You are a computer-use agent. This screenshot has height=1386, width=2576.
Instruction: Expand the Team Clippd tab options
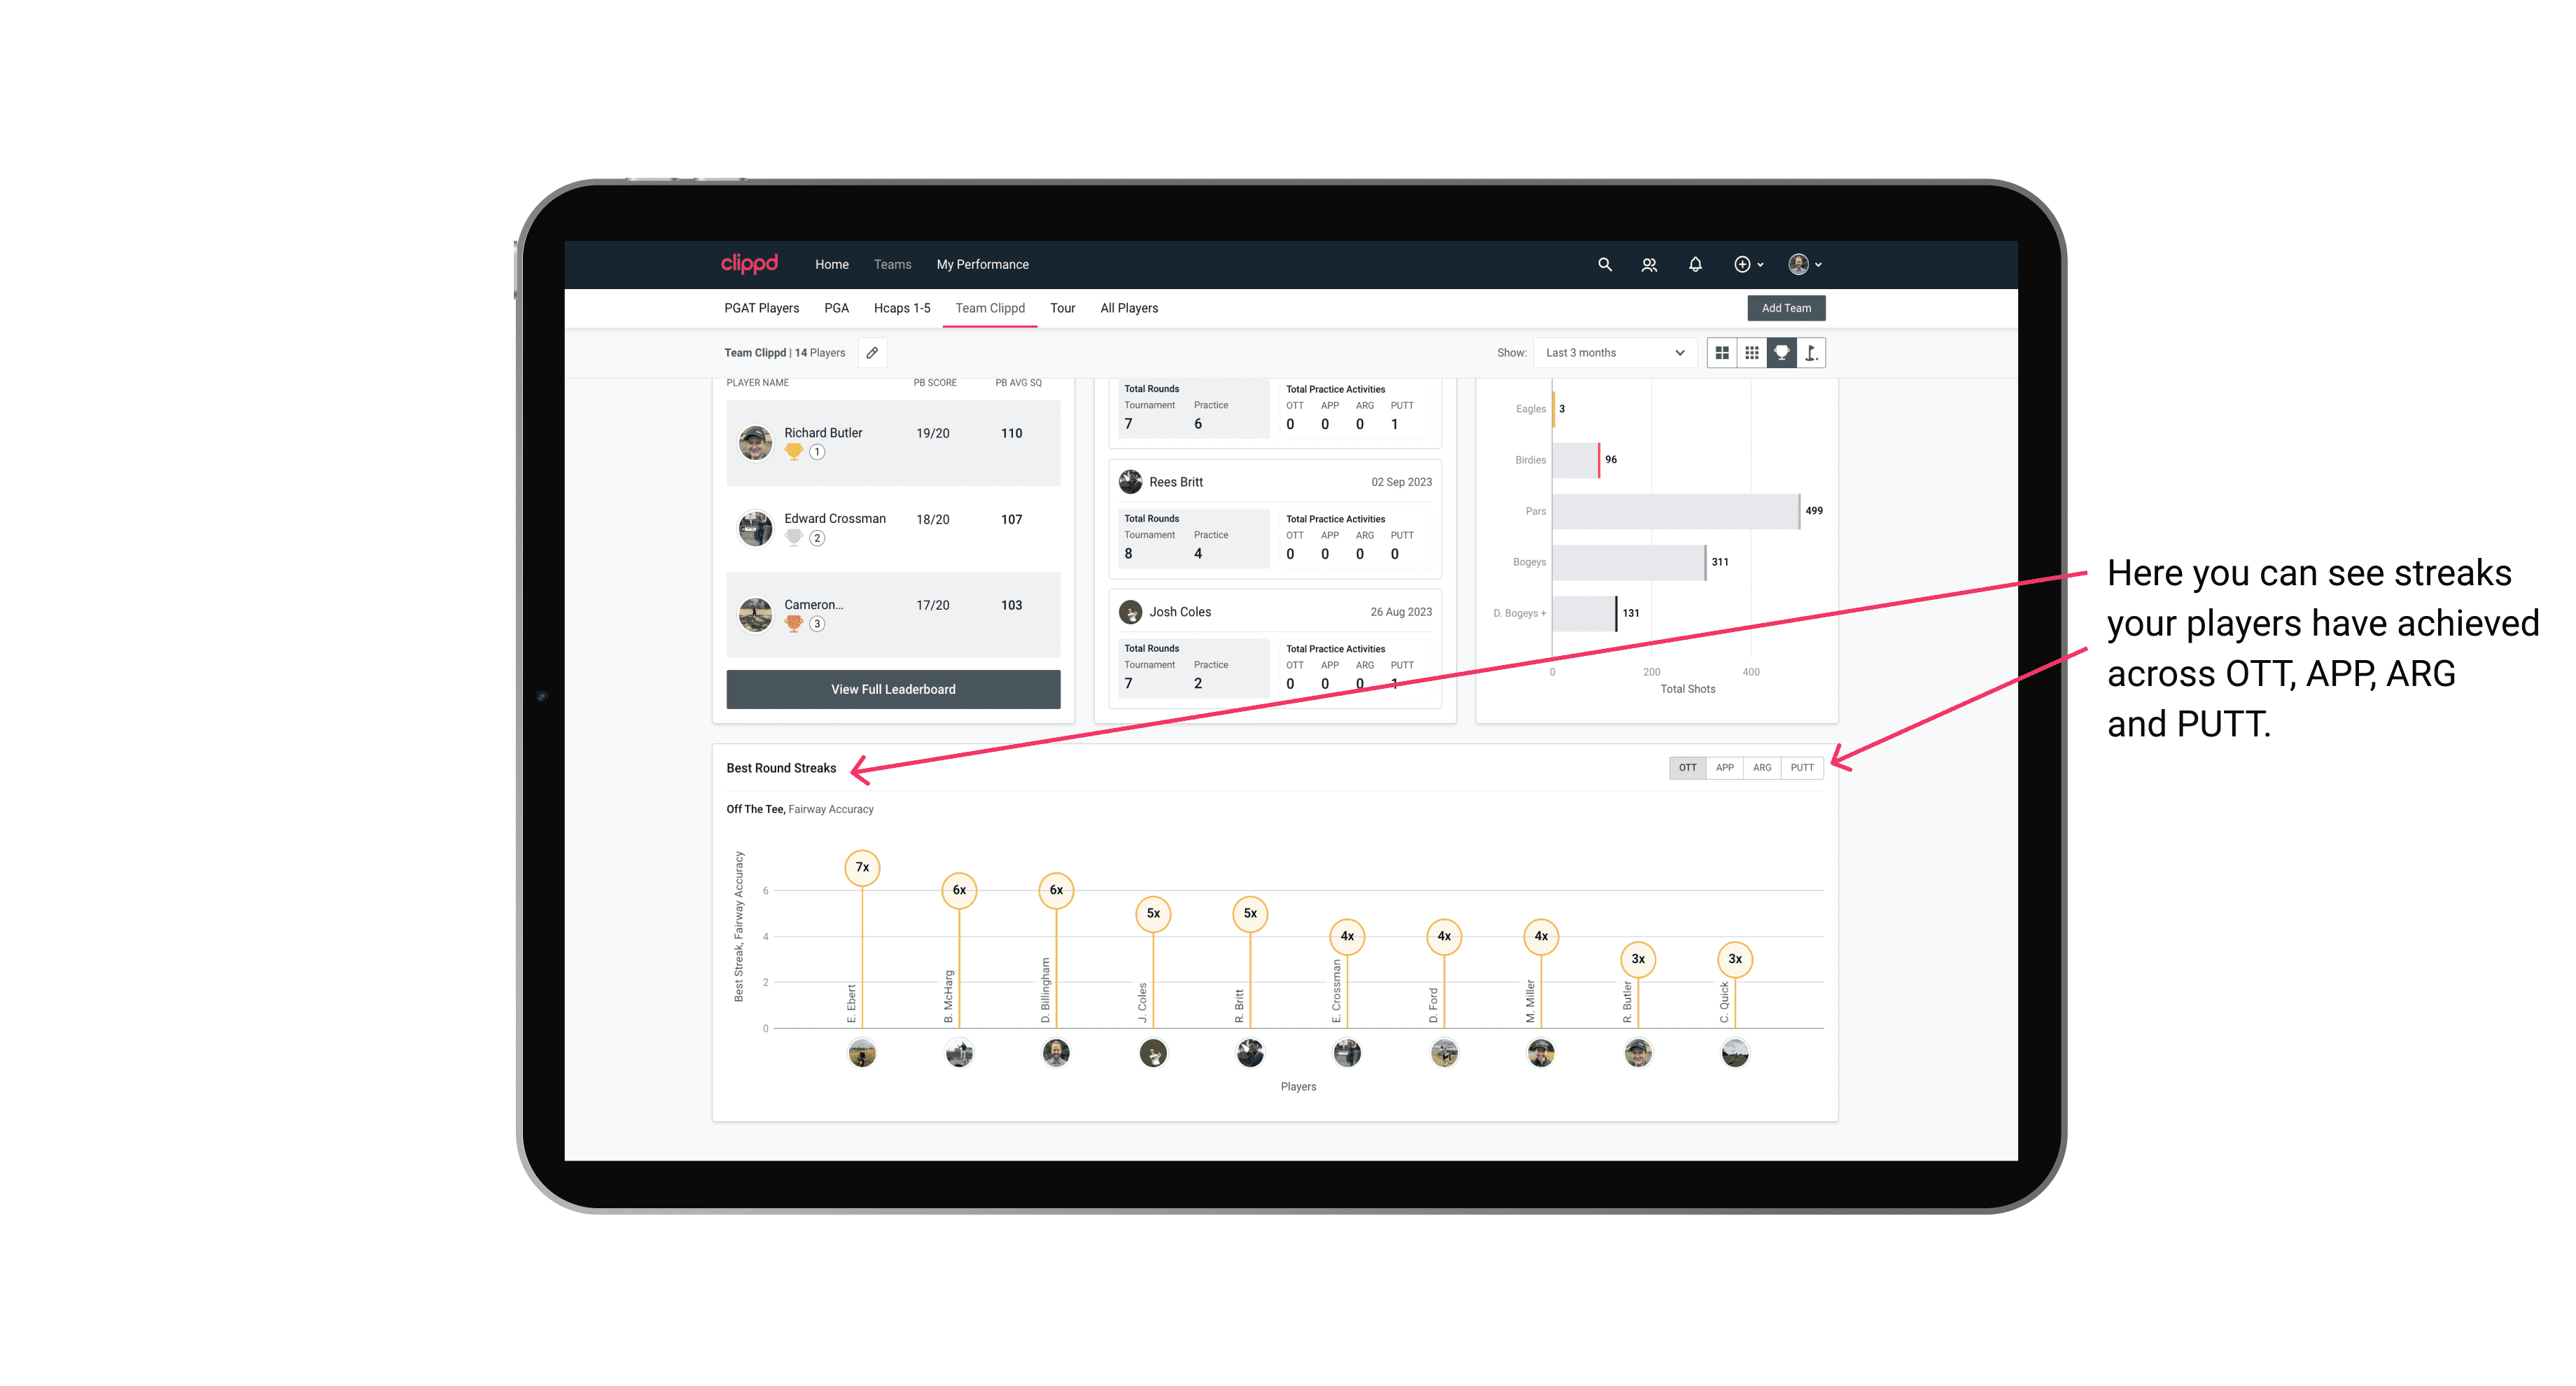click(x=990, y=307)
